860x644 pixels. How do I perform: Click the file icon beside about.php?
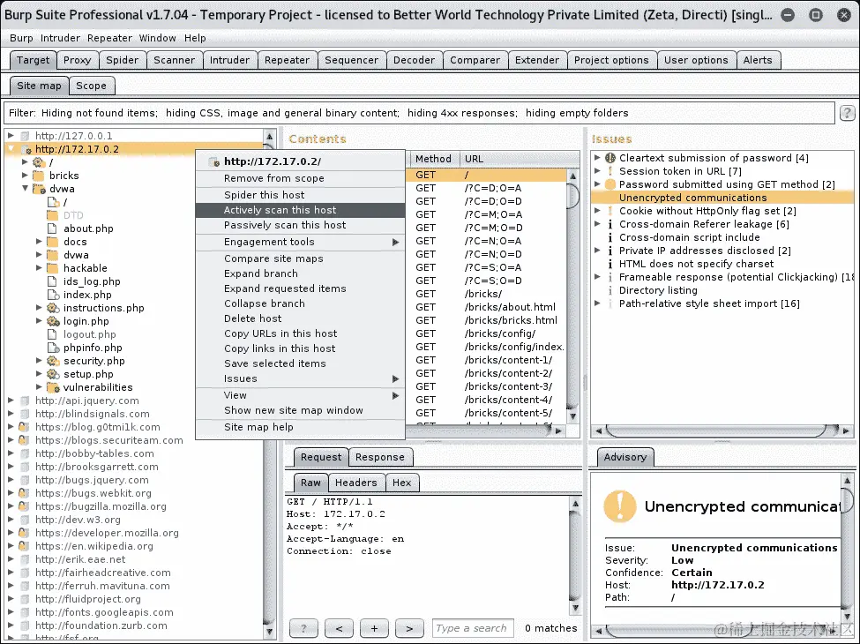point(52,228)
